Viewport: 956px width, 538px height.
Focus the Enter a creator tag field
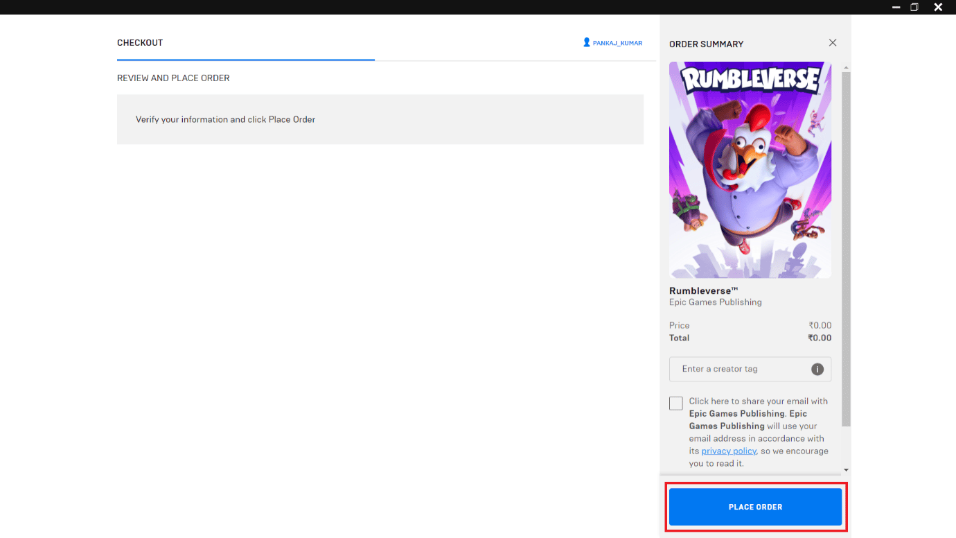coord(750,369)
